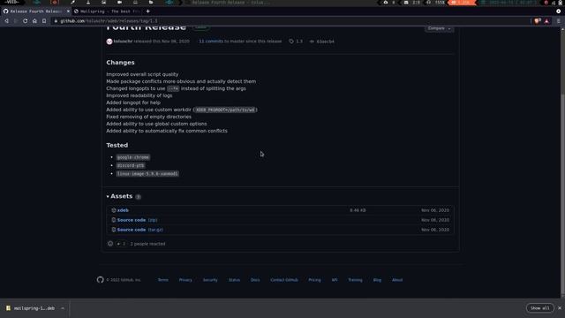
Task: Toggle the existing reaction count button
Action: [121, 244]
